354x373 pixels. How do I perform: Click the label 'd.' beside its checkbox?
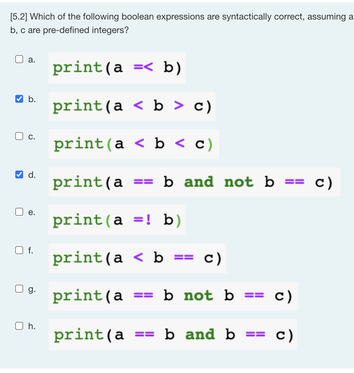31,174
